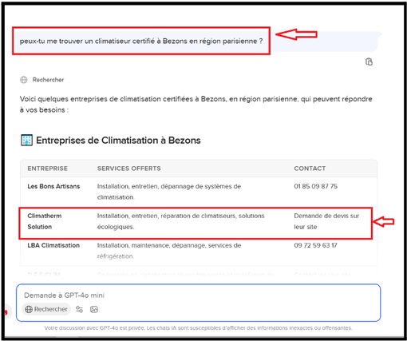Click 'Demande de devis sur leur site'

click(x=326, y=221)
